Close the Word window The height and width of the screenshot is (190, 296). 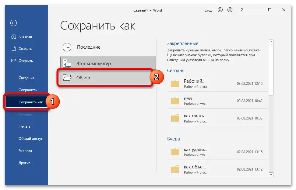click(x=284, y=10)
